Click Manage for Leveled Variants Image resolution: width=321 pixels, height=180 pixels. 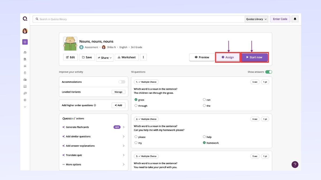click(118, 92)
